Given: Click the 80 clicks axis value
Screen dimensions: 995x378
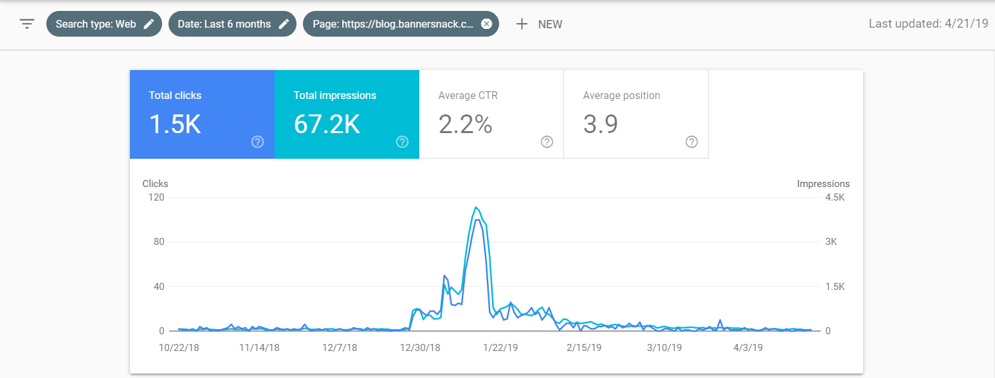Looking at the screenshot, I should pyautogui.click(x=160, y=242).
